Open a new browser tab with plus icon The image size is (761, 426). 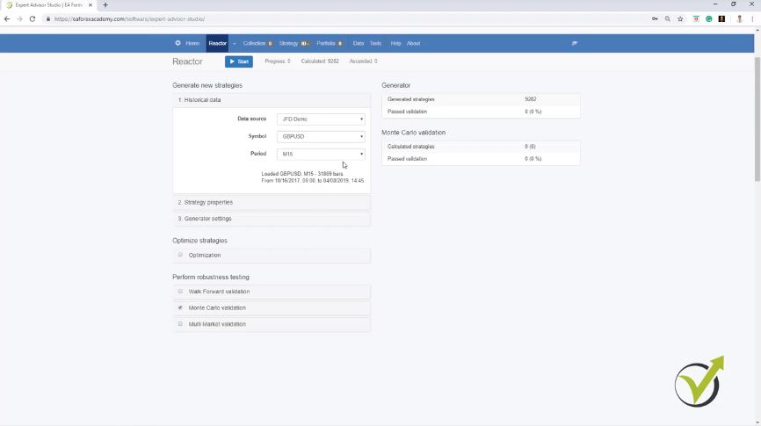[x=105, y=5]
